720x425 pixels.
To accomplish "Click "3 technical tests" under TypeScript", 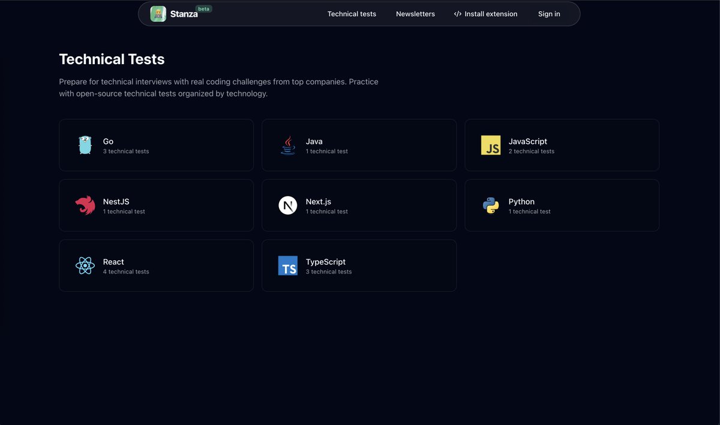I will coord(329,272).
